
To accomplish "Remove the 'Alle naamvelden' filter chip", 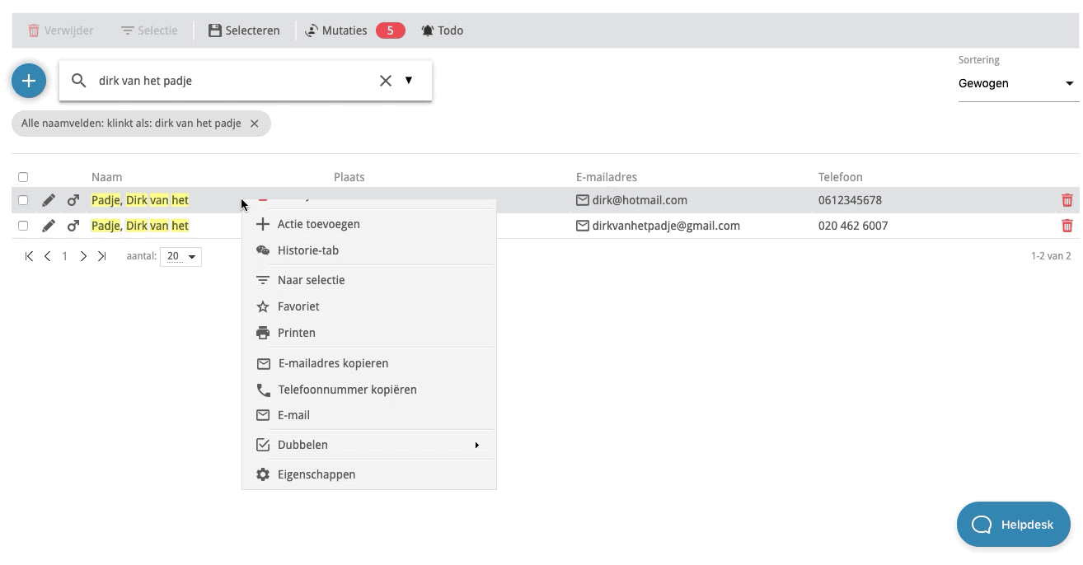I will click(255, 124).
